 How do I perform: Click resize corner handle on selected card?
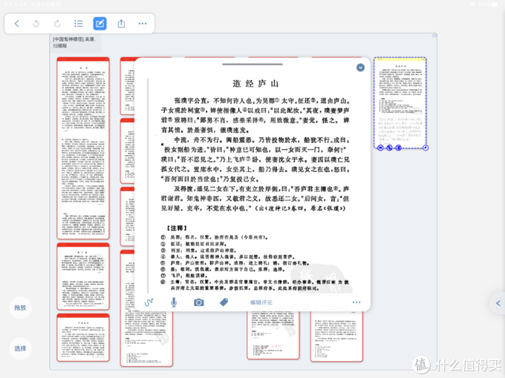pos(426,147)
